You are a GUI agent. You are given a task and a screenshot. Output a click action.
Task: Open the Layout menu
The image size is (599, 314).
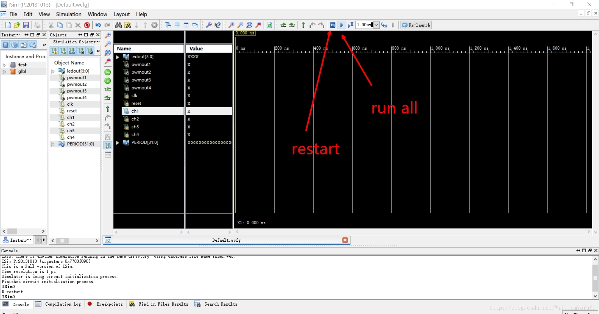pos(122,14)
